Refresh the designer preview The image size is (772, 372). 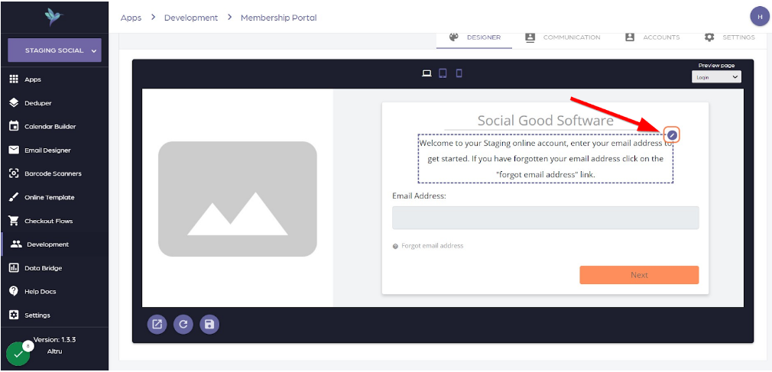(183, 325)
